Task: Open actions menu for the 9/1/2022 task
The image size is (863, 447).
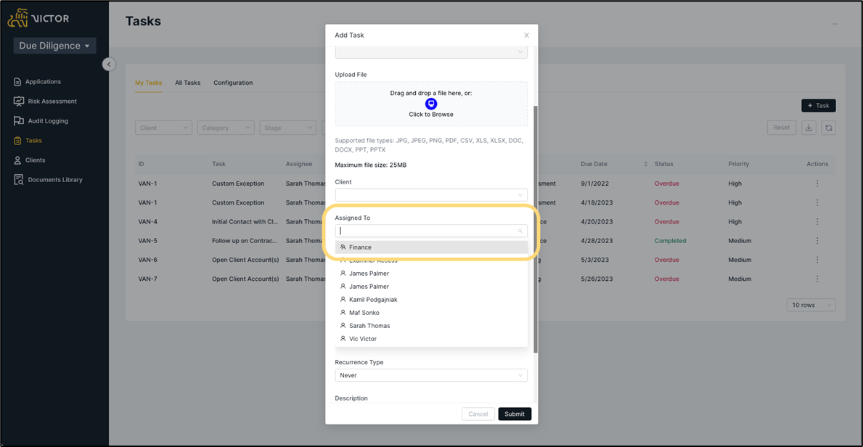Action: coord(817,184)
